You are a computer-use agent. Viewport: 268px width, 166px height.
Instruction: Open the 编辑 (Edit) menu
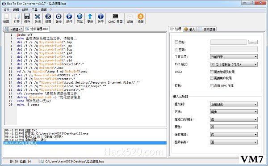pos(16,9)
